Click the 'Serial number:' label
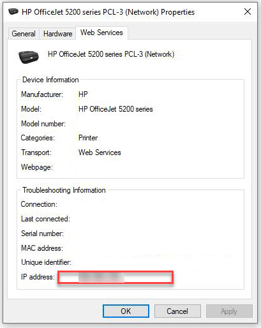 (42, 234)
